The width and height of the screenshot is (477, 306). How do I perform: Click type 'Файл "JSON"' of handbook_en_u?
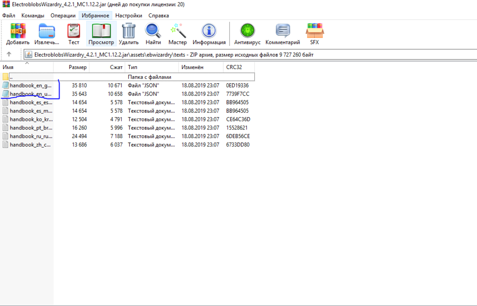143,94
